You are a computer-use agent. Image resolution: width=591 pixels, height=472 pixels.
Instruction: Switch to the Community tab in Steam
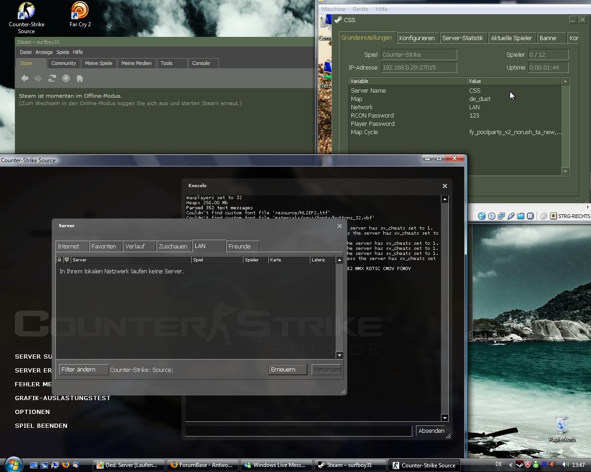[64, 63]
